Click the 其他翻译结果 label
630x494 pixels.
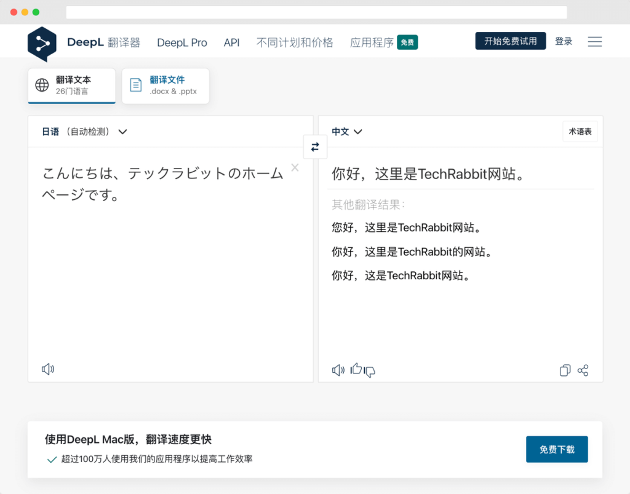[368, 205]
